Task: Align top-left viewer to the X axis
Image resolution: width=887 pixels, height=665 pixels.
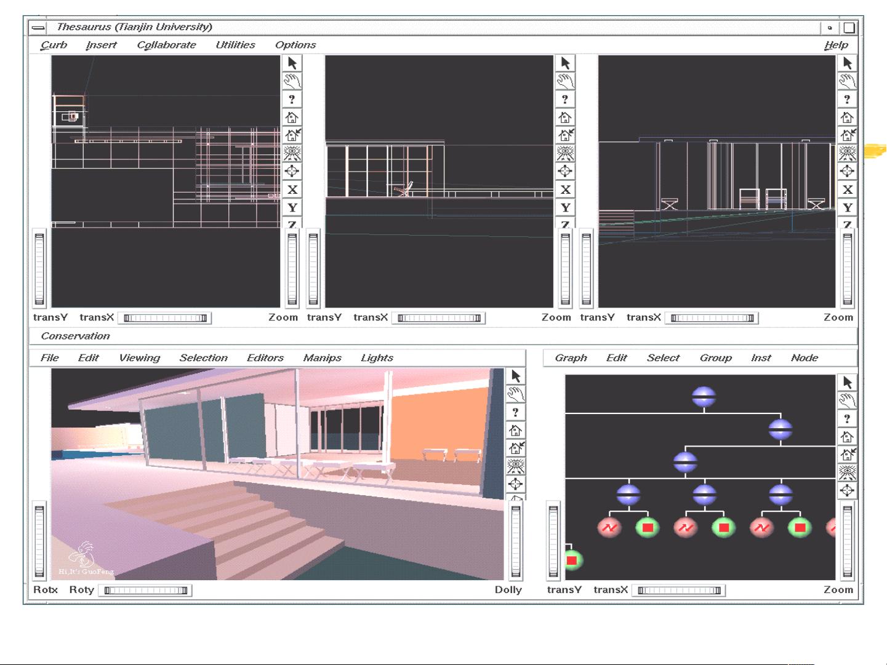Action: (x=292, y=189)
